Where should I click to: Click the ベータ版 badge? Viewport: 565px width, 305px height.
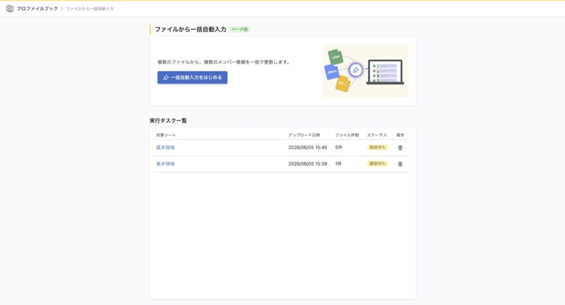240,29
